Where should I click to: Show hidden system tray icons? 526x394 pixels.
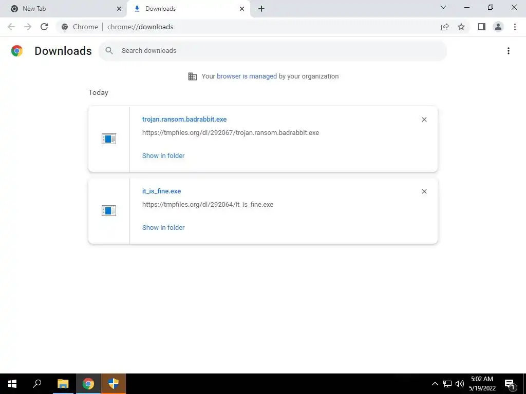click(x=435, y=384)
